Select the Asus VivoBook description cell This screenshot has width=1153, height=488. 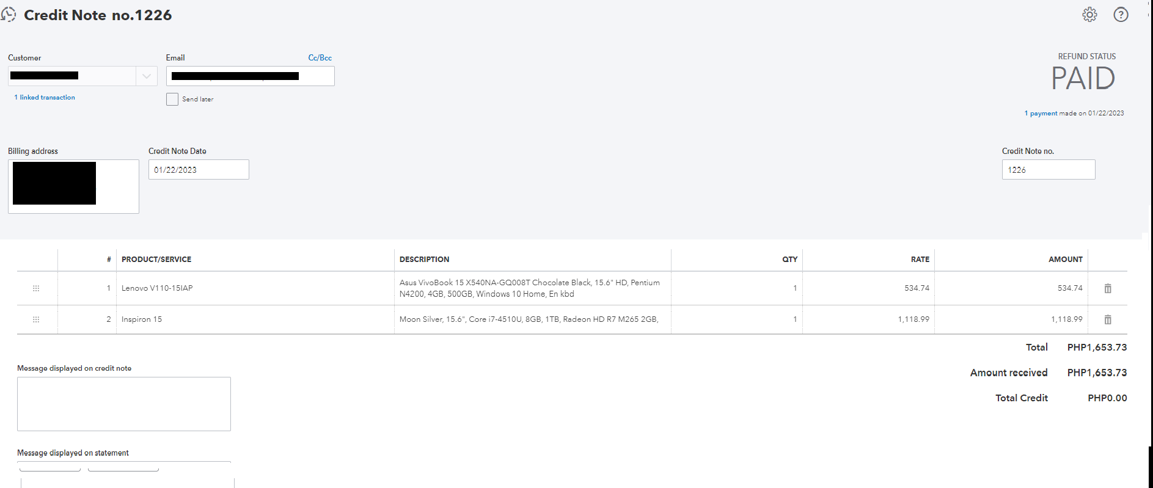pos(532,288)
